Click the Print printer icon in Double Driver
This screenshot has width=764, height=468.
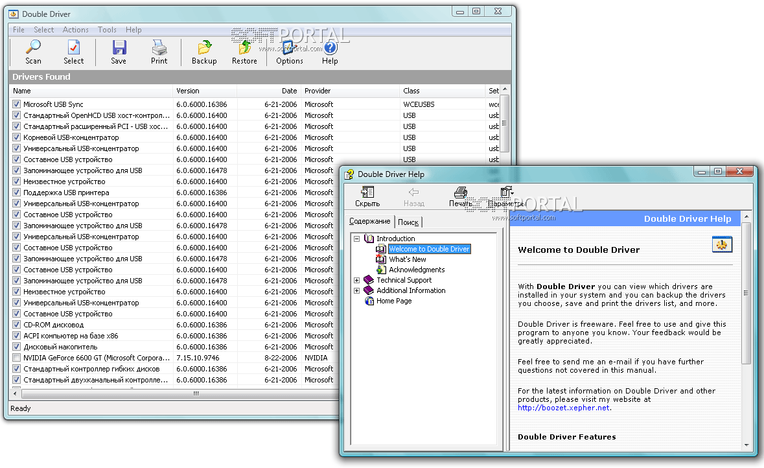click(159, 47)
